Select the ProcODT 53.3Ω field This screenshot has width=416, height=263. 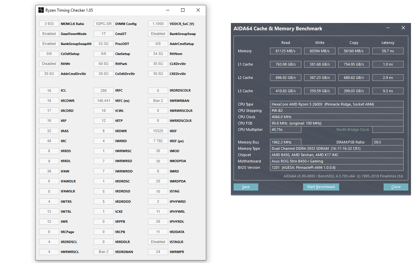click(x=104, y=44)
